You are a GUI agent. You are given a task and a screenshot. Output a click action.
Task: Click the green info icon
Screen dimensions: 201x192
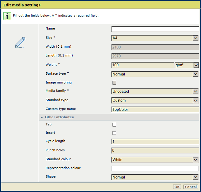point(7,16)
